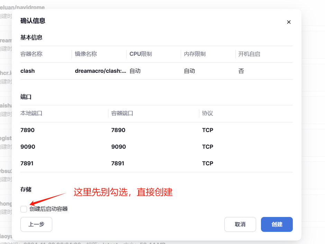Screen dimensions: 325x244
Task: Click TCP in the 9090 row
Action: pos(208,147)
